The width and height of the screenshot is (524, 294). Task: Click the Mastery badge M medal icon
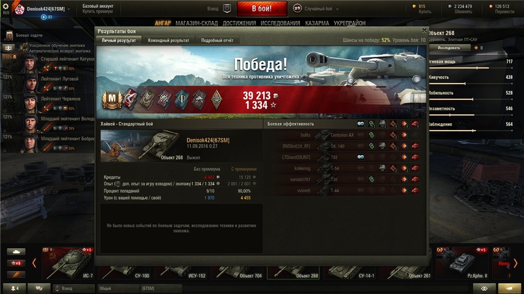point(112,99)
